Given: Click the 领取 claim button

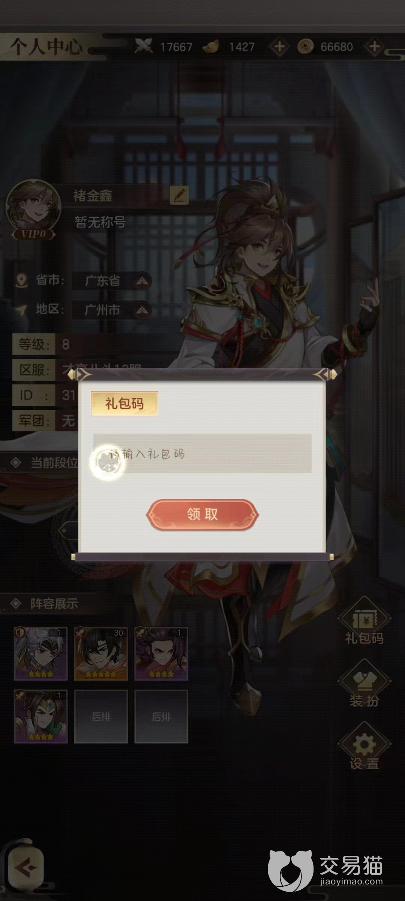Looking at the screenshot, I should [202, 514].
